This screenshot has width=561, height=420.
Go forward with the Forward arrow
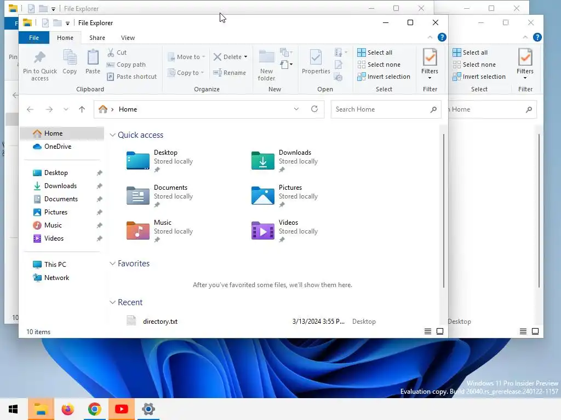coord(49,109)
